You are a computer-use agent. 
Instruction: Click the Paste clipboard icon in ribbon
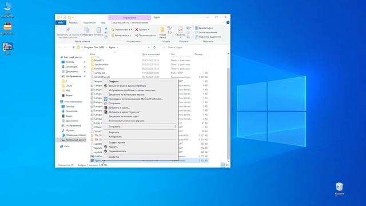(x=98, y=30)
